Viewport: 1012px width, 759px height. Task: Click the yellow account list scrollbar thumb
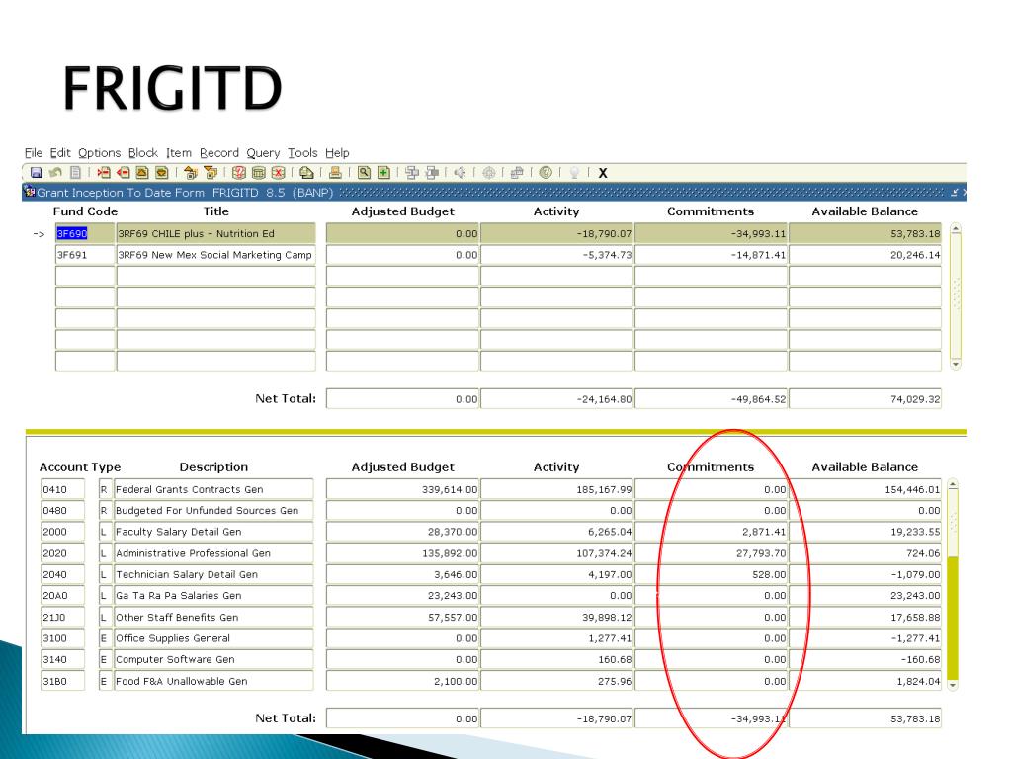click(953, 617)
